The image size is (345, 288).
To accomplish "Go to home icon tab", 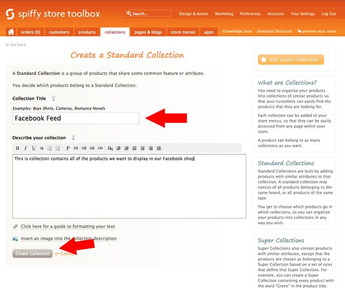I will tap(11, 32).
